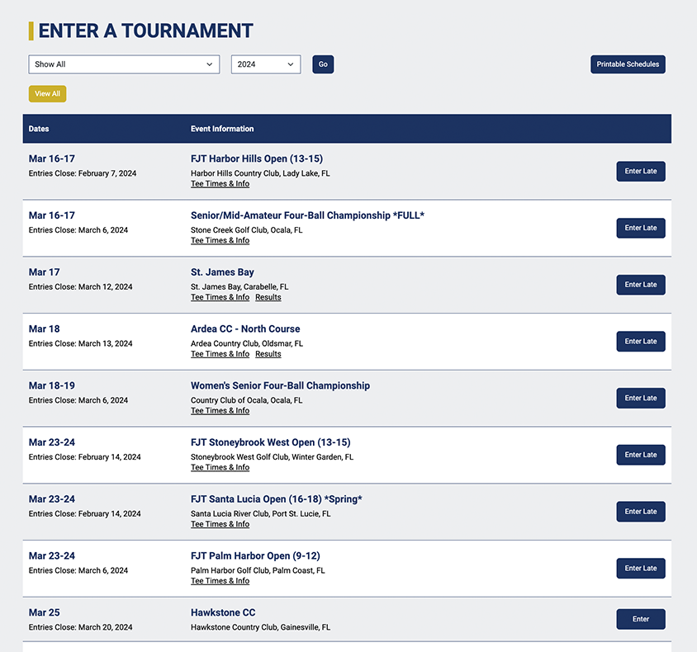Open Women's Senior Four-Ball Championship title

(x=280, y=385)
